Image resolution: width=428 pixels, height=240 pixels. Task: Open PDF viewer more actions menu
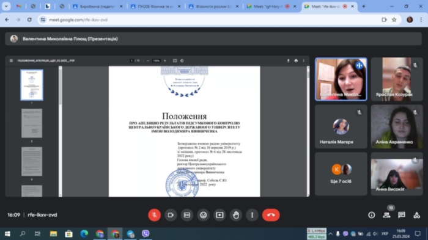coord(303,60)
